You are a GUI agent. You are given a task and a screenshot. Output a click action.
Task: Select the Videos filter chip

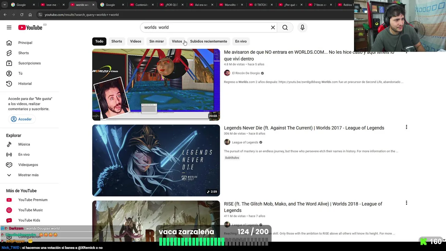(136, 41)
